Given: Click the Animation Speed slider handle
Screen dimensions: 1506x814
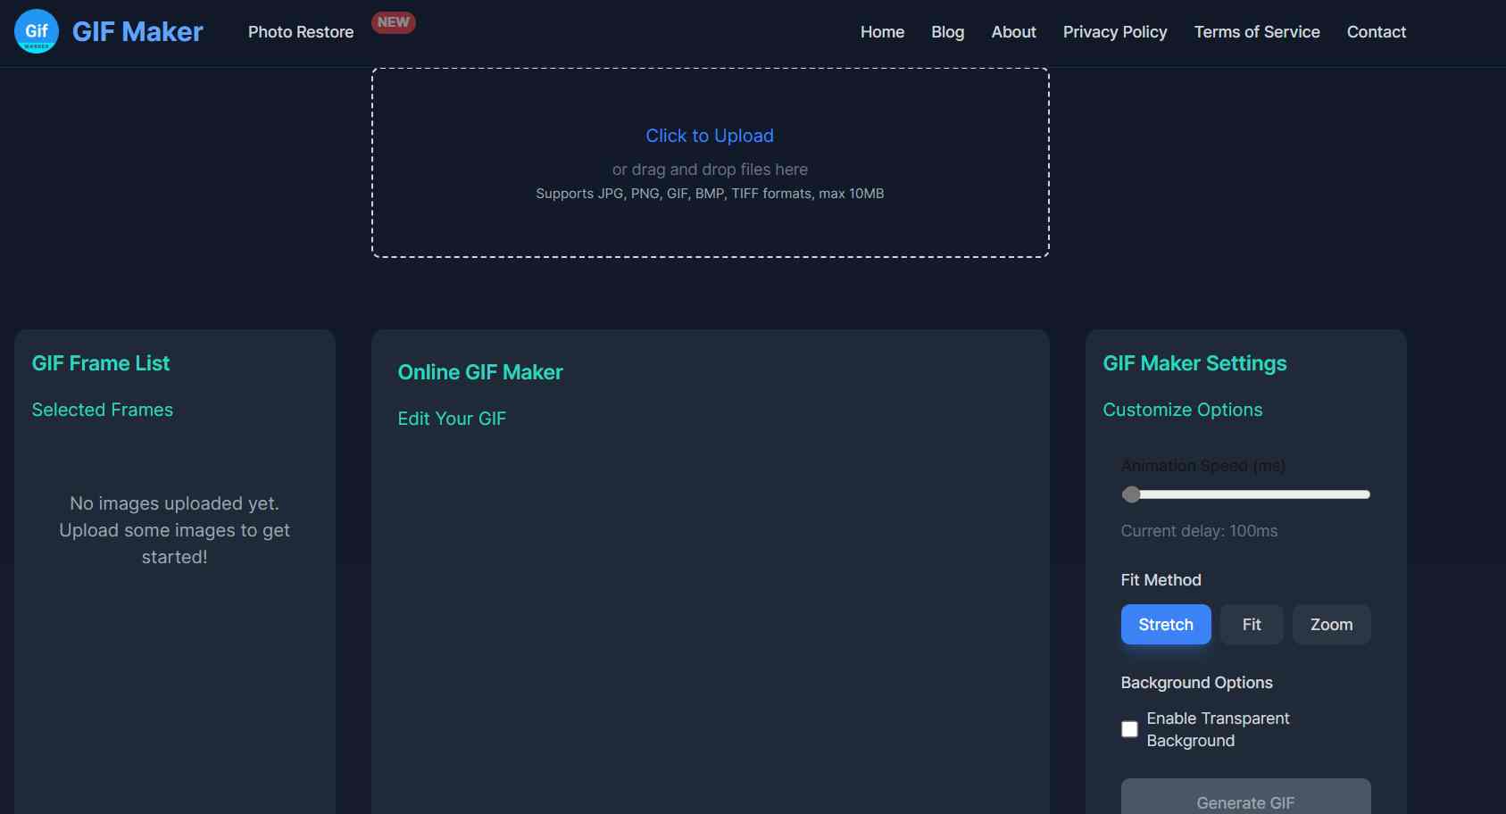Looking at the screenshot, I should 1131,494.
